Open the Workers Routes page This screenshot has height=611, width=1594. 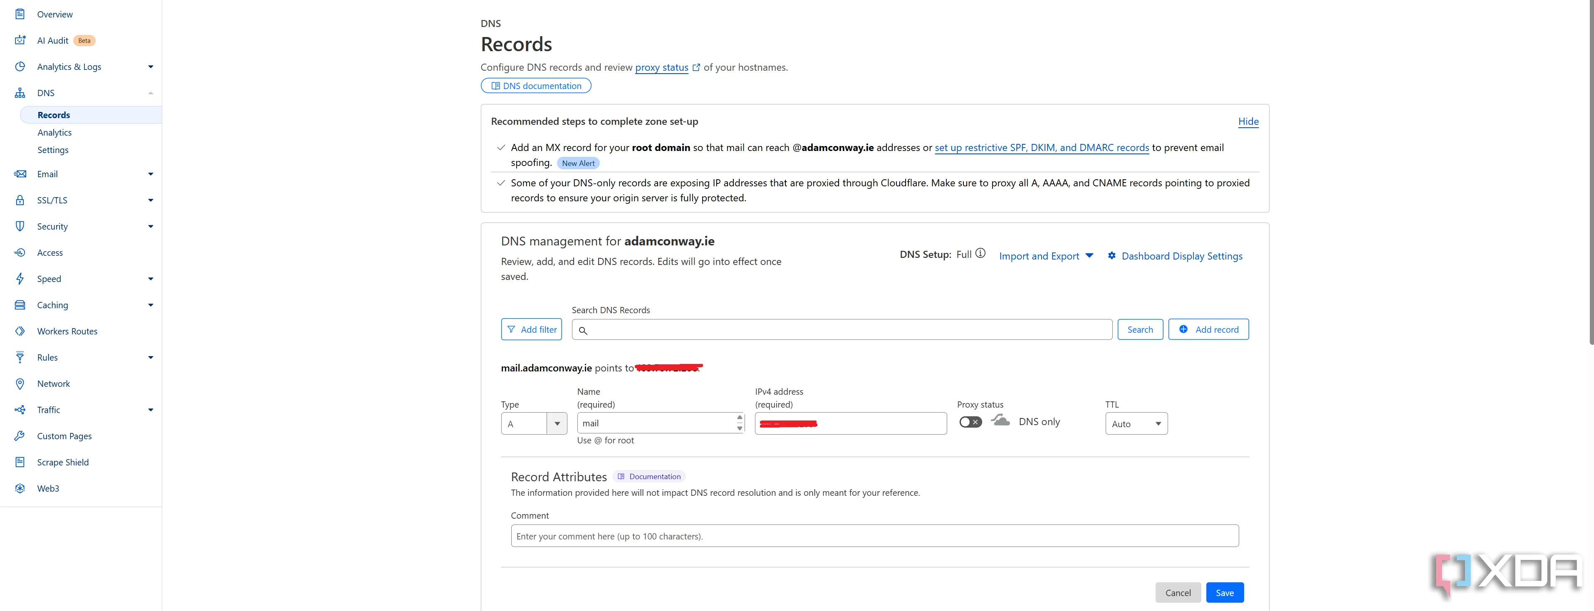coord(67,331)
